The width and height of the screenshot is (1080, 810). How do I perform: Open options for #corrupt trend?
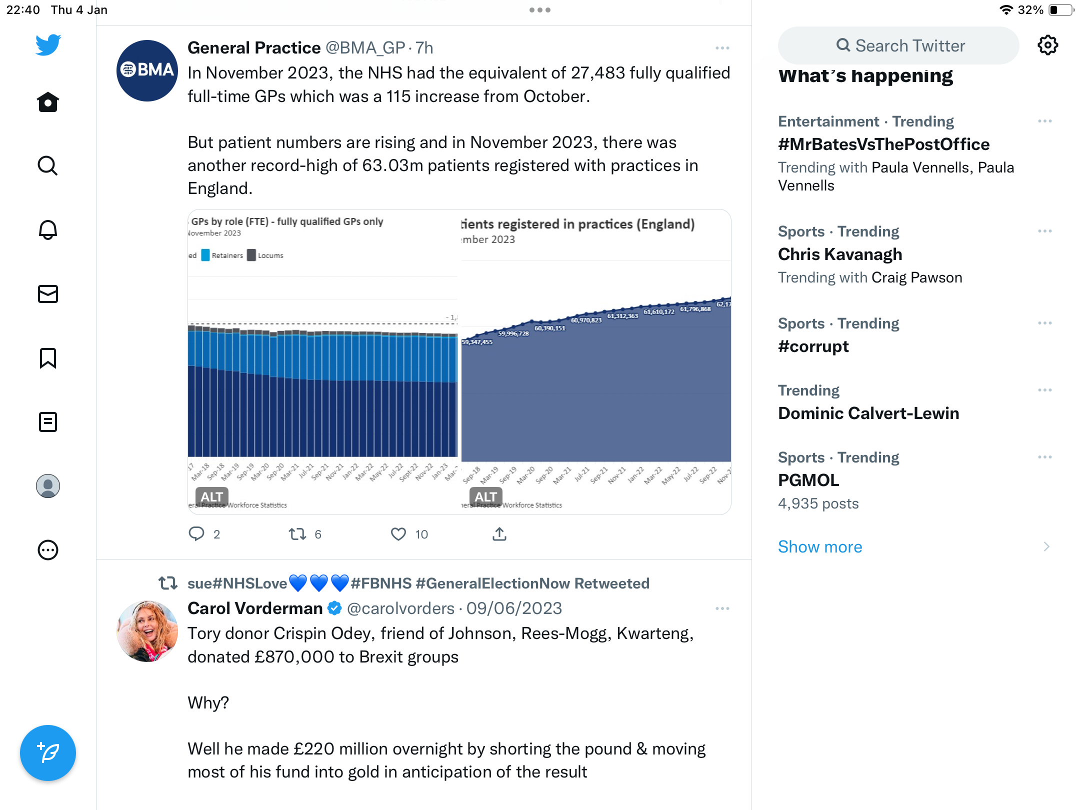pos(1044,323)
